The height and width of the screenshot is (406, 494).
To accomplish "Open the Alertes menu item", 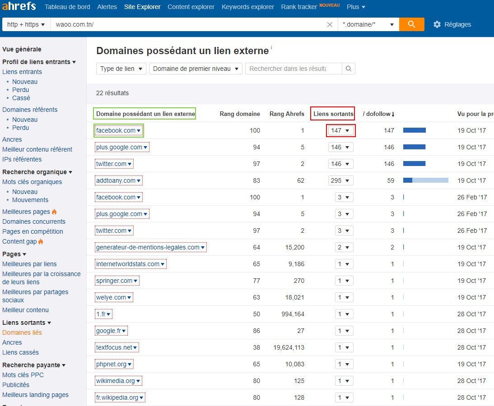I will point(107,7).
